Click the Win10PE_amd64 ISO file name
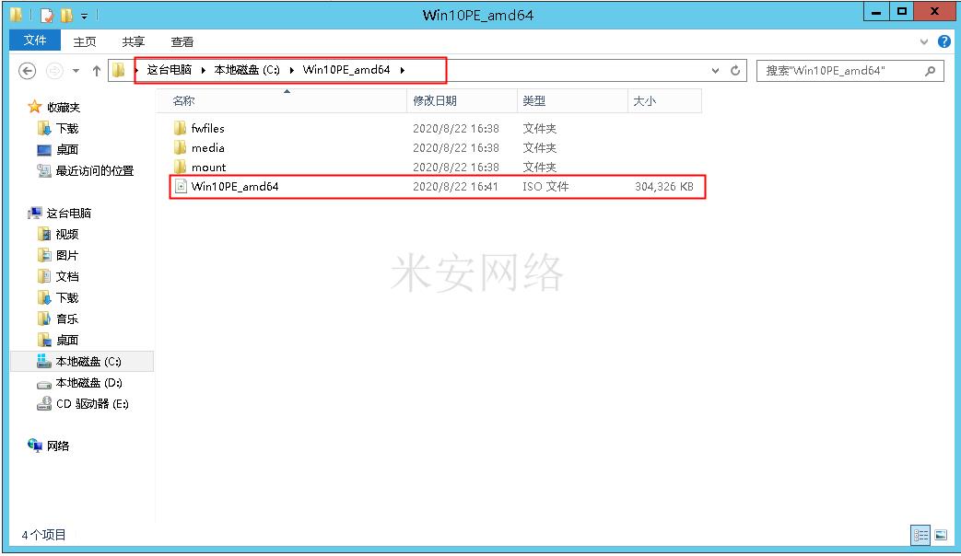This screenshot has width=961, height=556. 235,186
